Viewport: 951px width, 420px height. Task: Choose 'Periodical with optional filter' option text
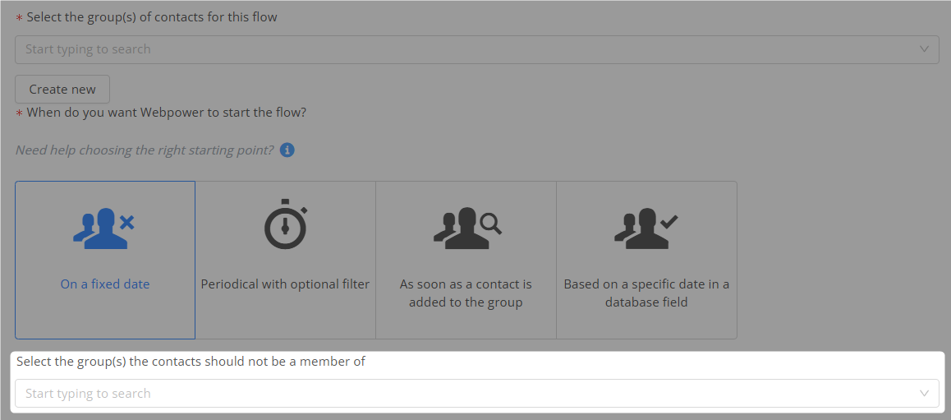(285, 284)
